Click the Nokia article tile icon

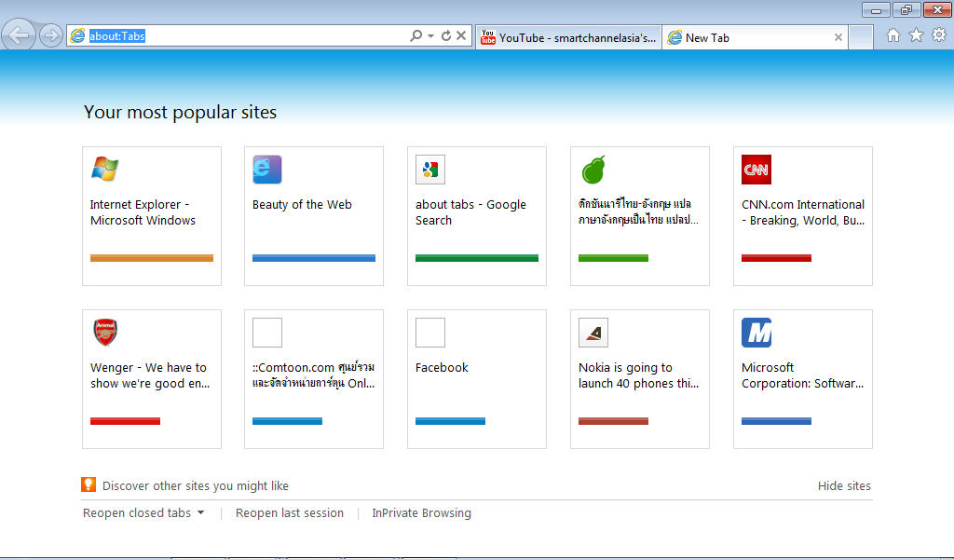pyautogui.click(x=593, y=332)
